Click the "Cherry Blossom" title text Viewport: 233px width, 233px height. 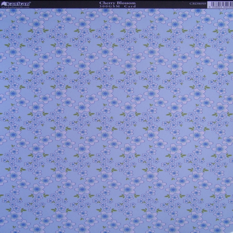point(117,3)
